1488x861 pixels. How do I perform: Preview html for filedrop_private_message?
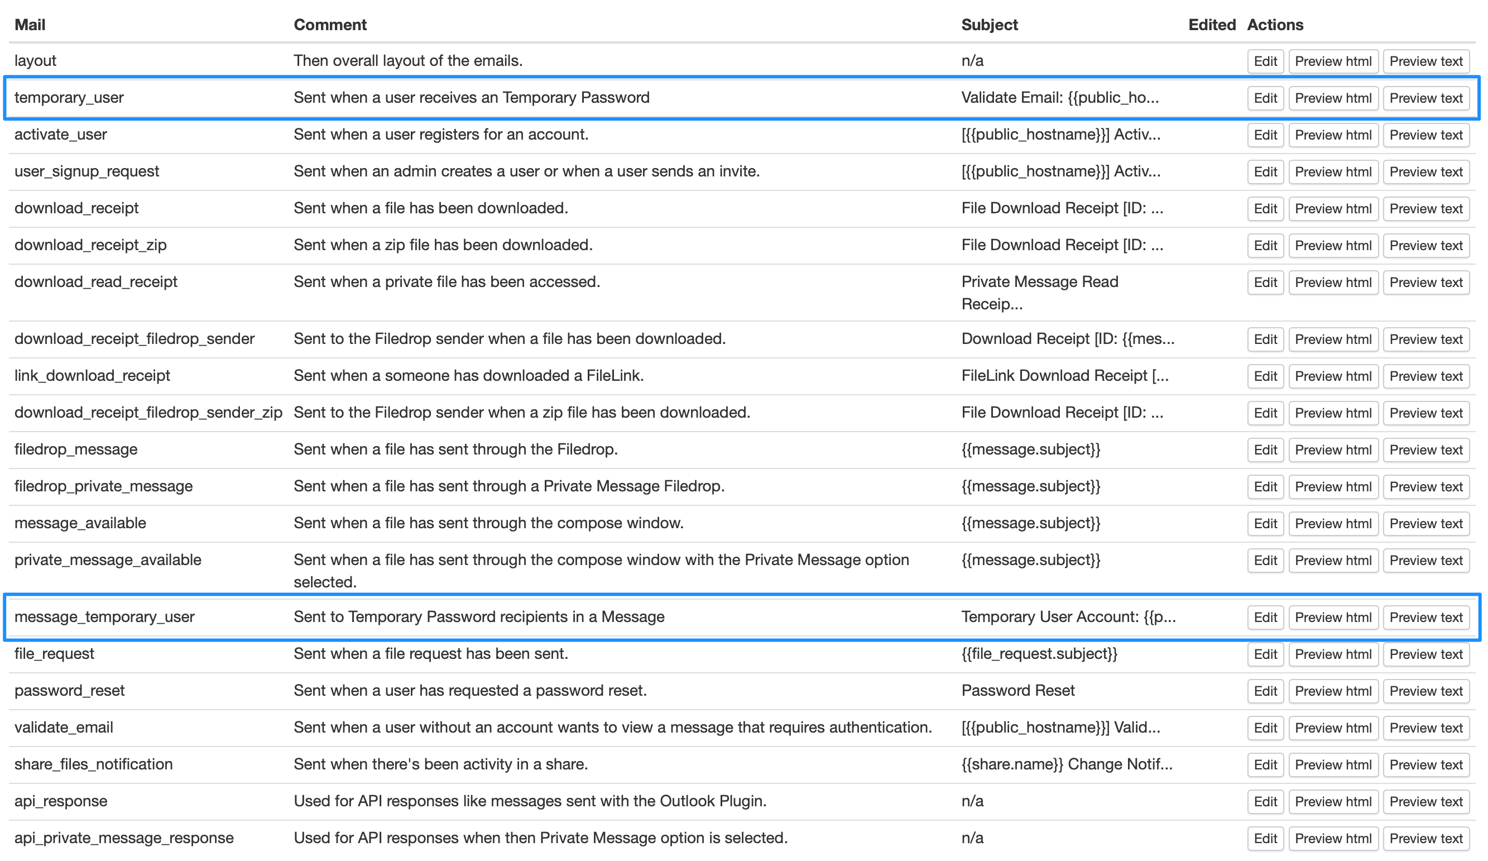point(1333,486)
